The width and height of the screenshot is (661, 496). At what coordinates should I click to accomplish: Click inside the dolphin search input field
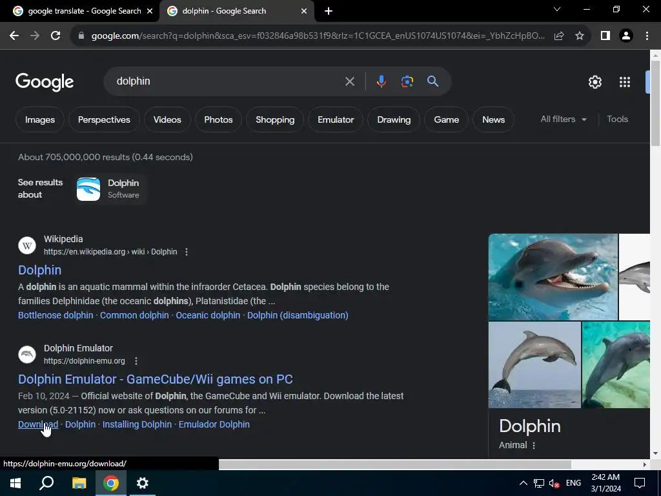pos(228,81)
